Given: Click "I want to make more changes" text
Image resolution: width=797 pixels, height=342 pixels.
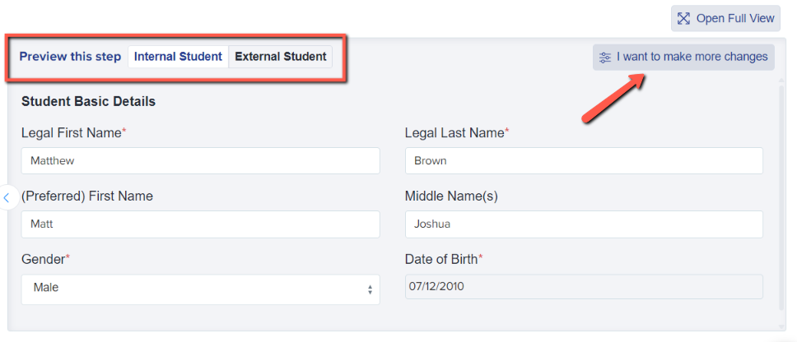Looking at the screenshot, I should coord(692,57).
